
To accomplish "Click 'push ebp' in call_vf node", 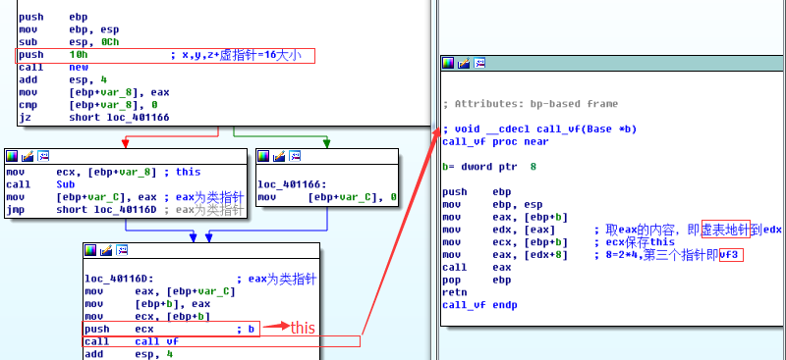I will click(477, 192).
